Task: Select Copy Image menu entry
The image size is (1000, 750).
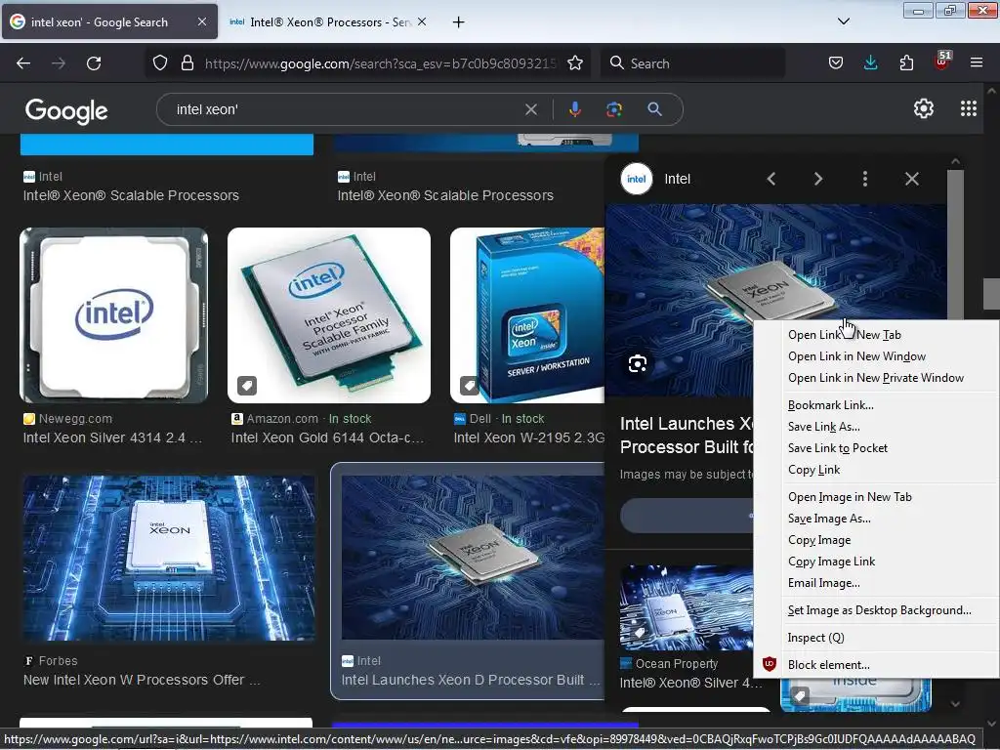Action: point(876,540)
